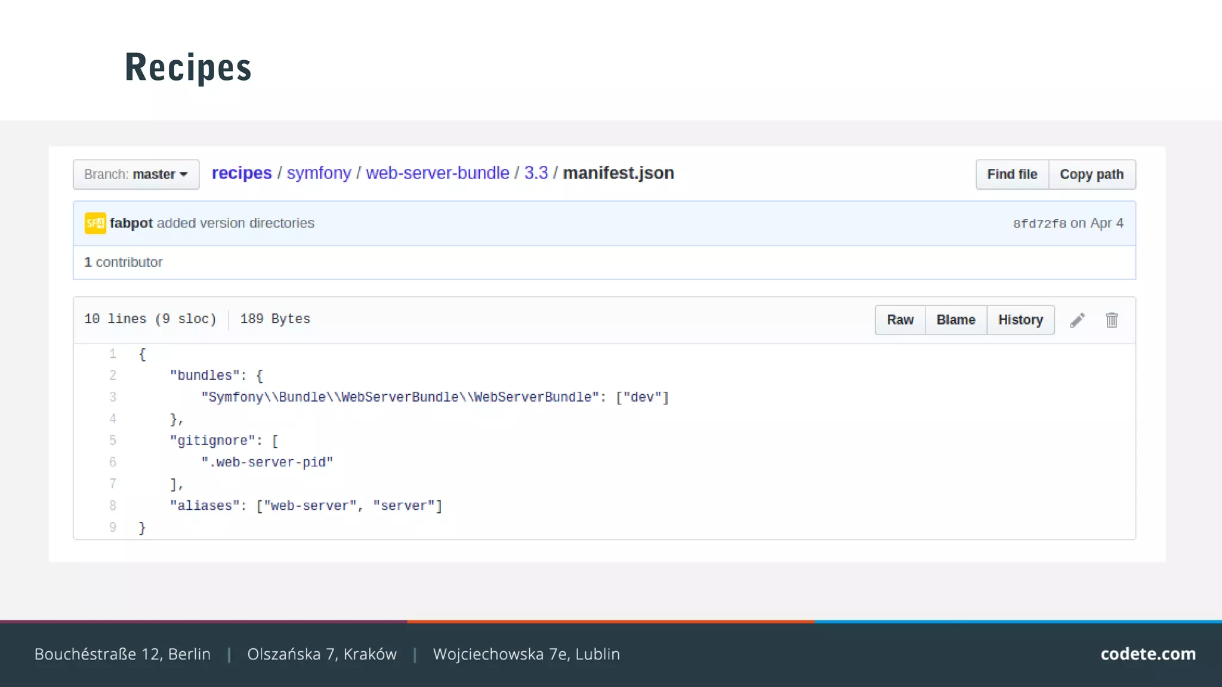
Task: Click the codete.com footer link
Action: 1147,654
